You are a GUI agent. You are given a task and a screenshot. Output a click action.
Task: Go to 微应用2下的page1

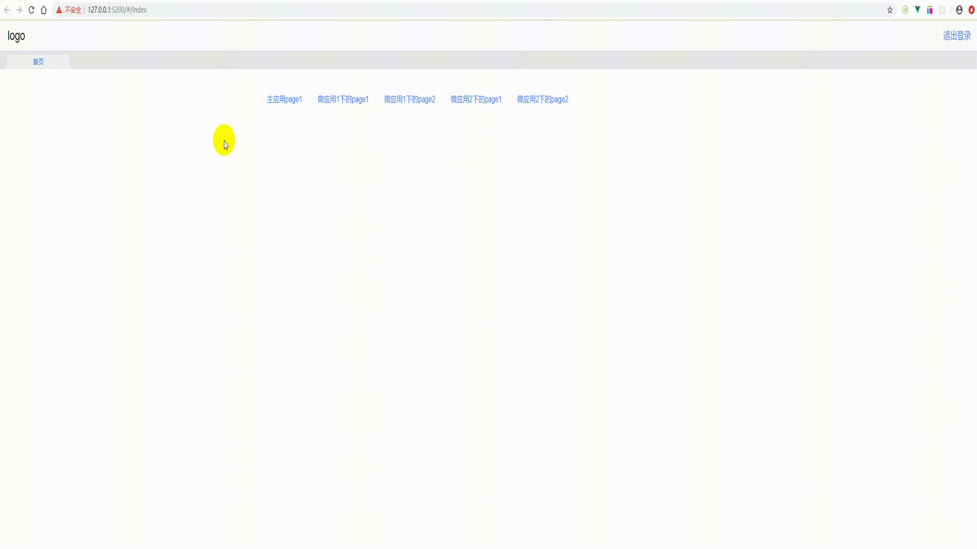click(476, 99)
